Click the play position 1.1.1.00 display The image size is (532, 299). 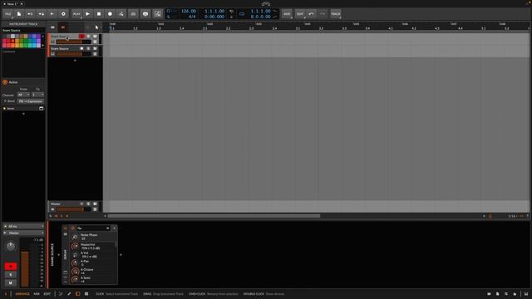pyautogui.click(x=214, y=11)
